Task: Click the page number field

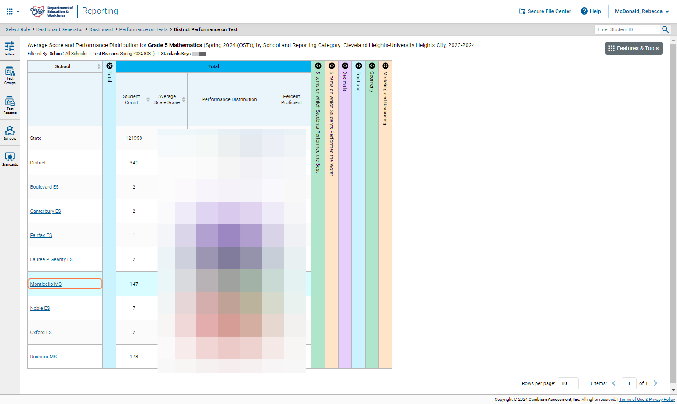Action: click(629, 383)
